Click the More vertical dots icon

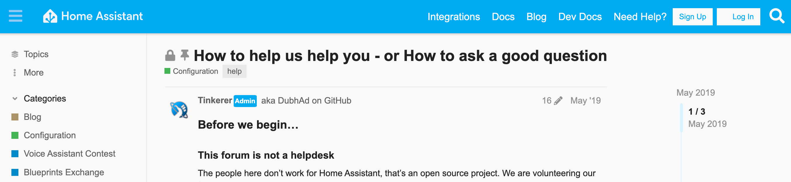[15, 73]
